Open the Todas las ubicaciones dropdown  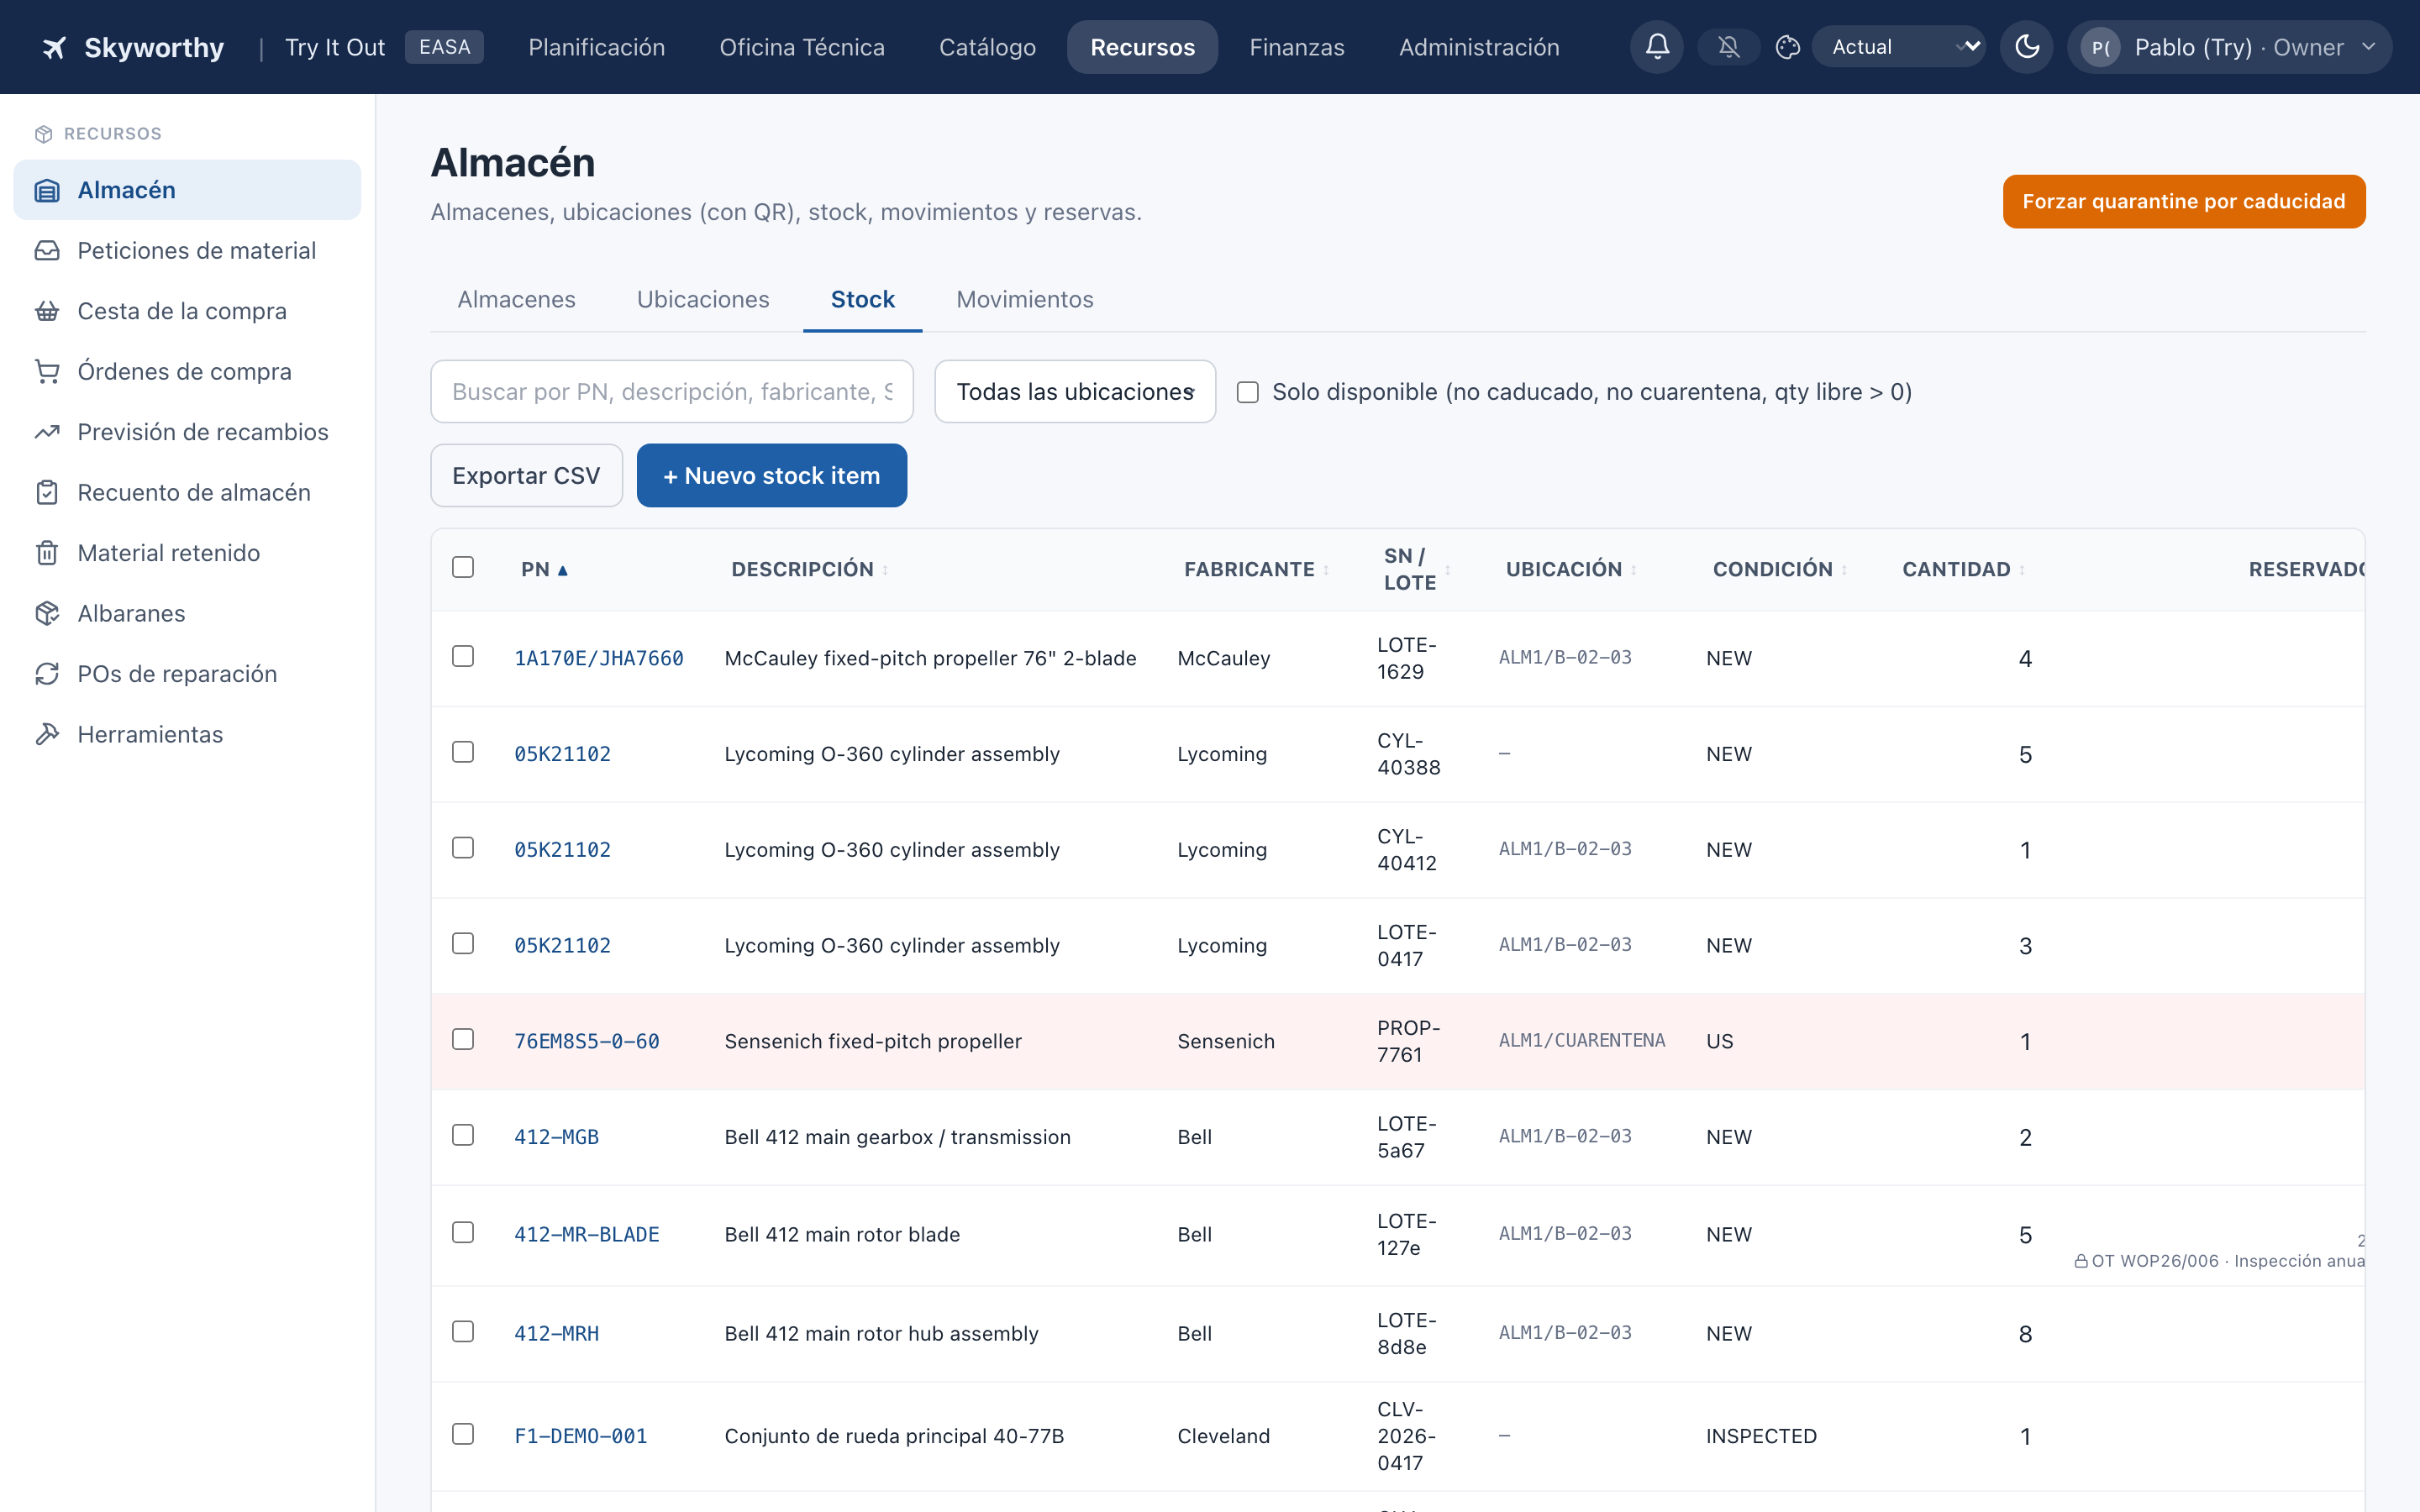click(x=1075, y=392)
